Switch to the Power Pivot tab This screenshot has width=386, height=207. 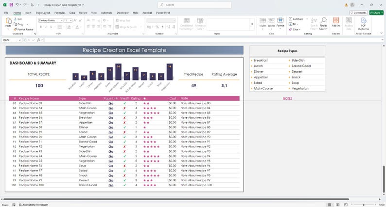(x=163, y=13)
